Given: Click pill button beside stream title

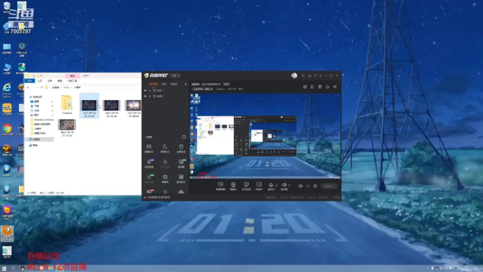Looking at the screenshot, I should tap(227, 84).
